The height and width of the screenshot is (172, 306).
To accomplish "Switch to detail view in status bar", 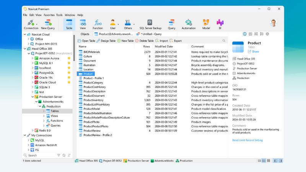I will [x=264, y=161].
